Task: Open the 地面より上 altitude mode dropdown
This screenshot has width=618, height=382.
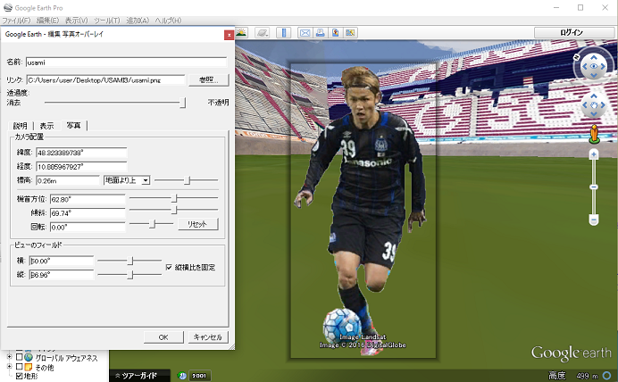Action: coord(126,181)
